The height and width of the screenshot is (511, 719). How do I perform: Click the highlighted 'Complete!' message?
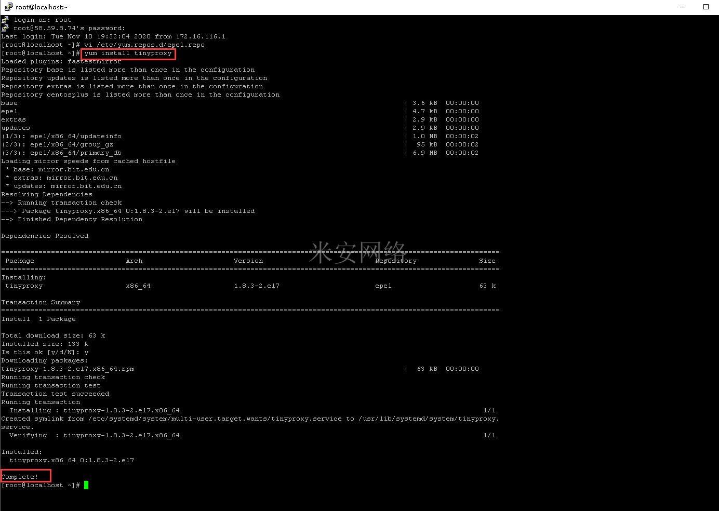pyautogui.click(x=20, y=477)
